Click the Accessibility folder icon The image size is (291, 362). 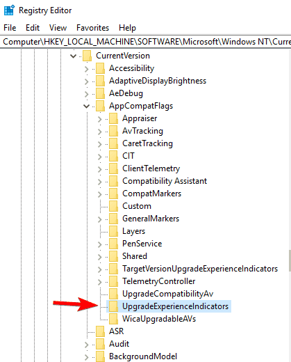click(x=100, y=68)
